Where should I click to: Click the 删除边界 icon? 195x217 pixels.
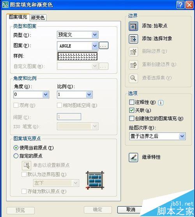(133, 52)
